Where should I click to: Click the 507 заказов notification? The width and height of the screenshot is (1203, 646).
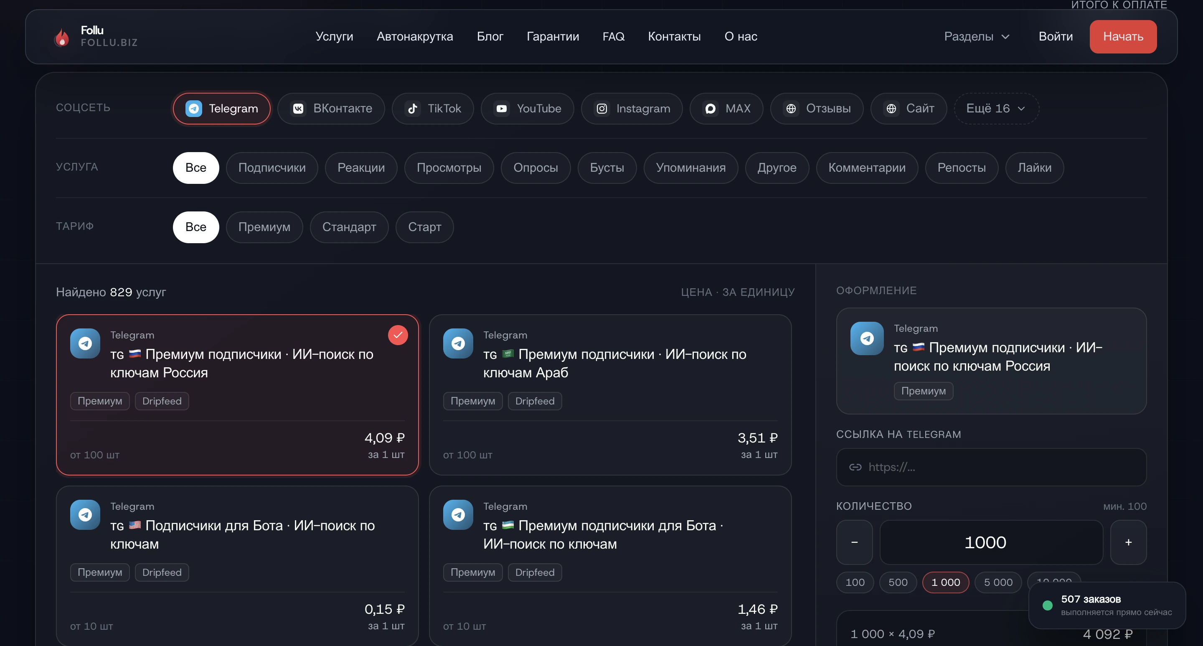tap(1107, 605)
